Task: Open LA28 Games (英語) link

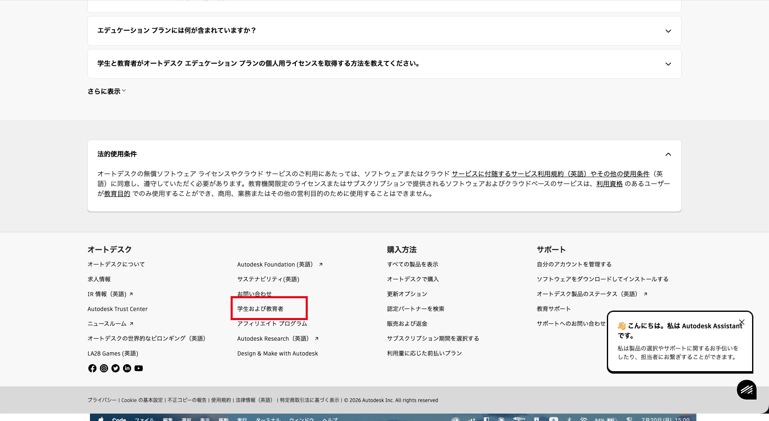Action: (113, 353)
